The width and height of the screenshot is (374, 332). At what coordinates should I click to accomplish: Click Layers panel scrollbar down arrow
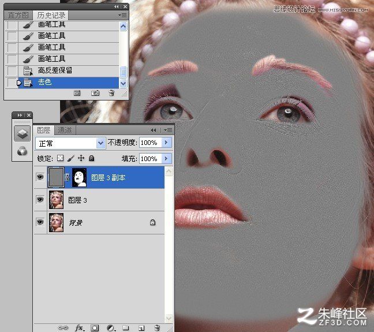pyautogui.click(x=169, y=318)
